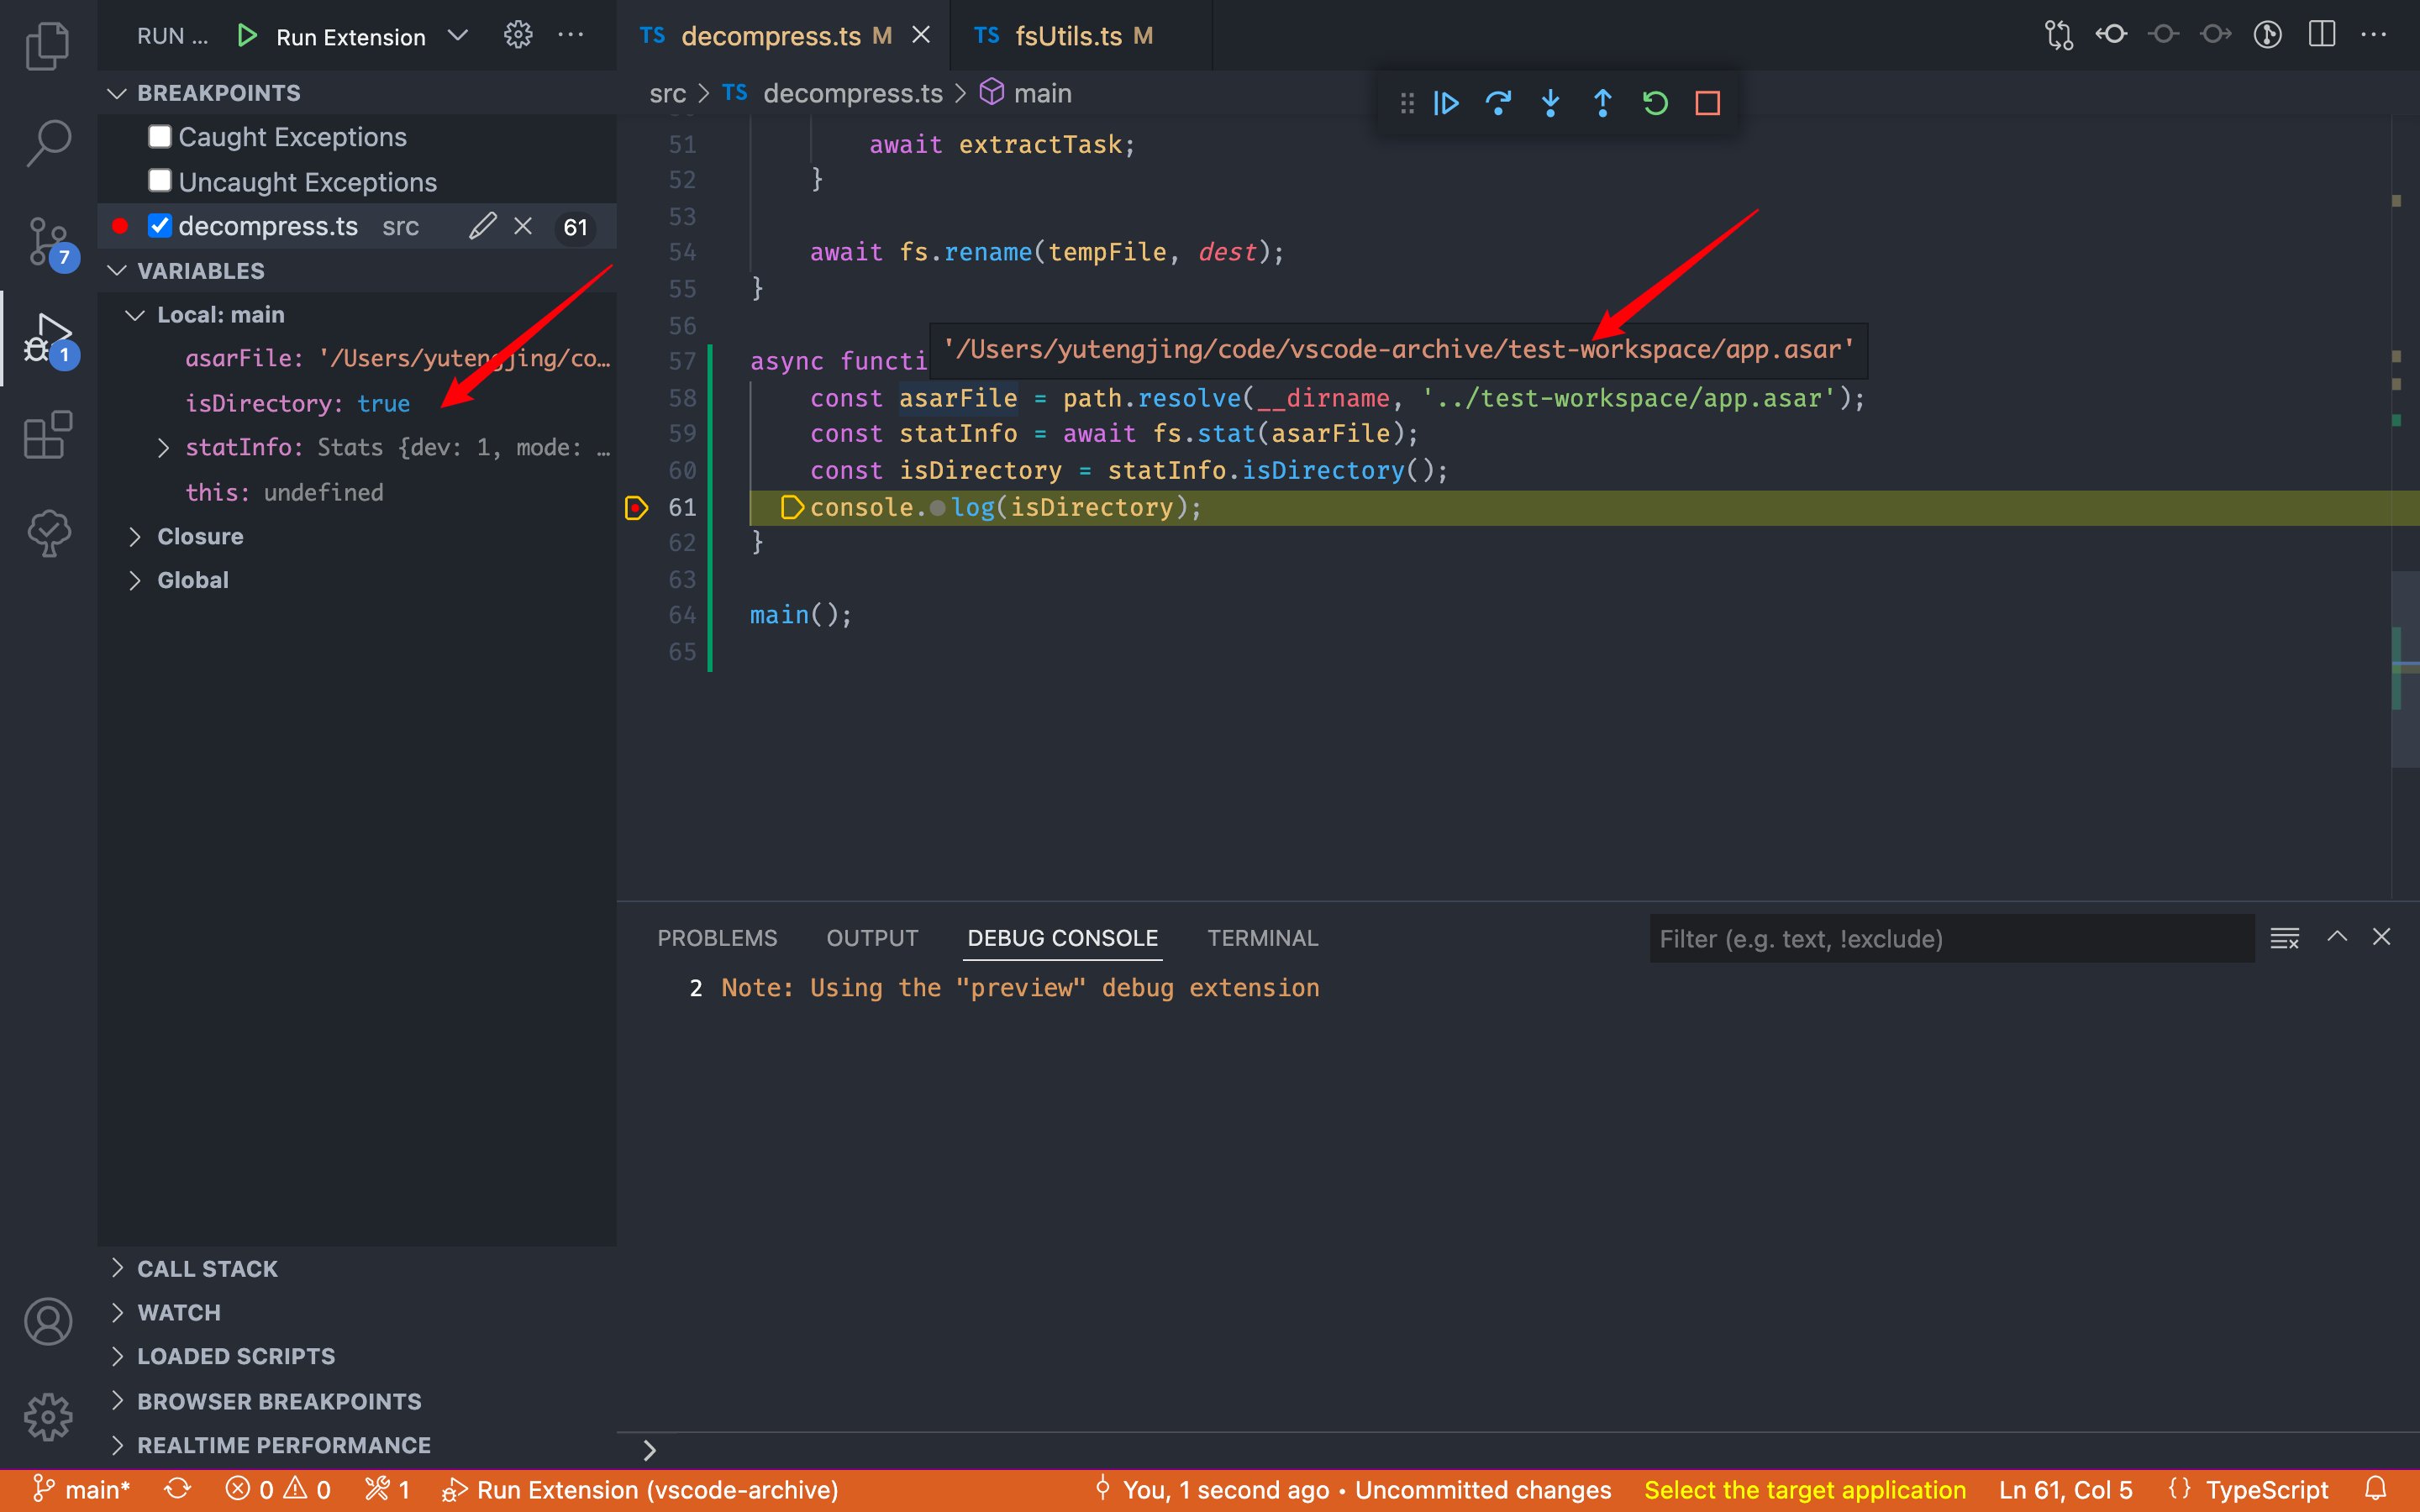Restart debugging via the restart icon
This screenshot has width=2420, height=1512.
1655,102
